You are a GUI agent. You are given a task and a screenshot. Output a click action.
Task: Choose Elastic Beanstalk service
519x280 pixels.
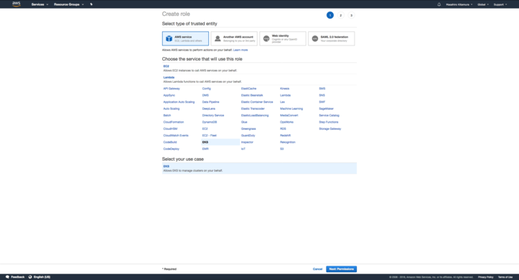(x=252, y=95)
